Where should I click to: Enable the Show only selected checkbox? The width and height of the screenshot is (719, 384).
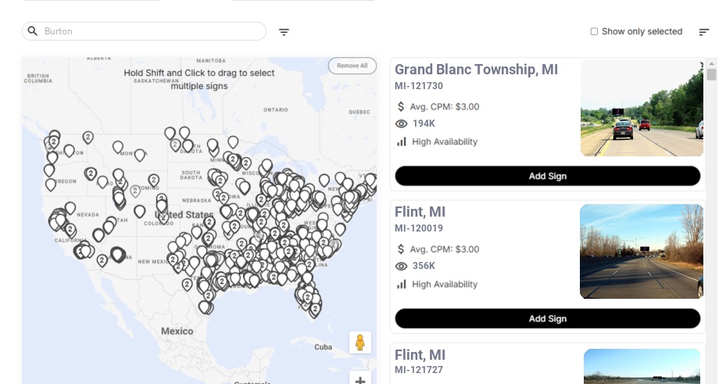coord(594,32)
